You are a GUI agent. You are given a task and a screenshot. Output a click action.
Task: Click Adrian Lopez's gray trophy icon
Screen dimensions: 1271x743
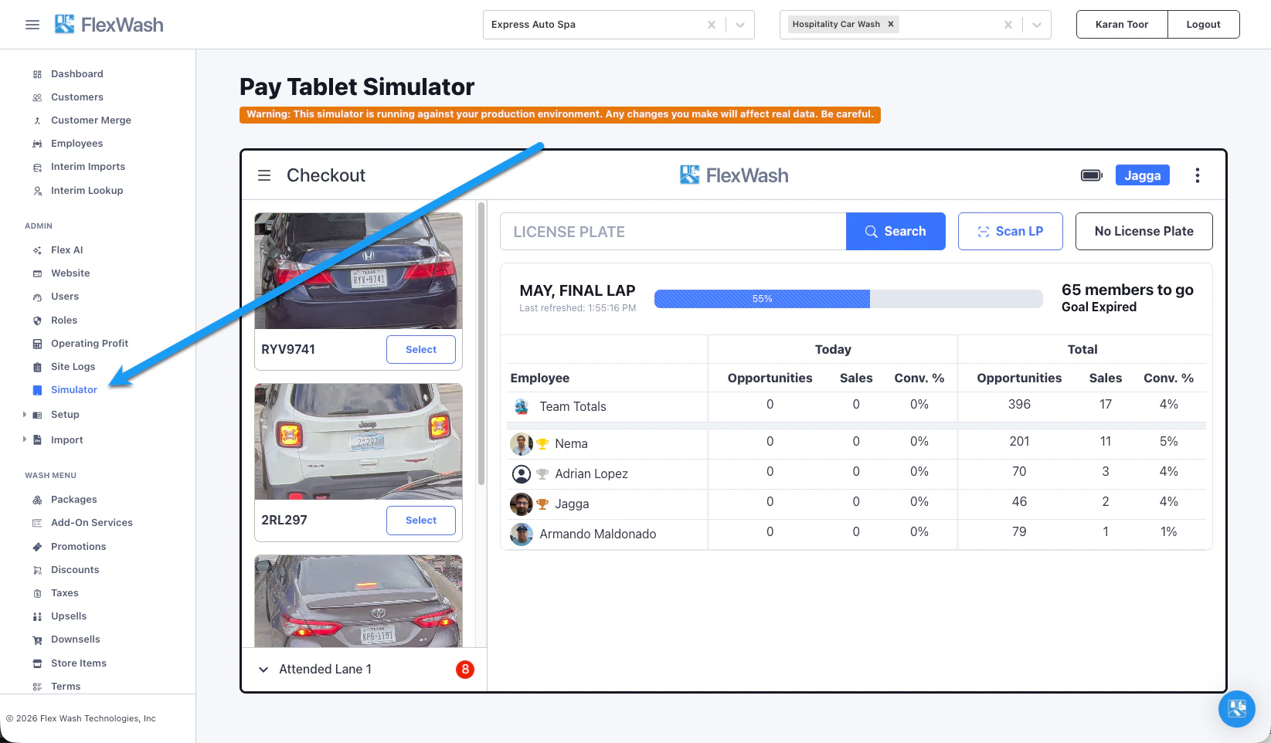tap(542, 474)
